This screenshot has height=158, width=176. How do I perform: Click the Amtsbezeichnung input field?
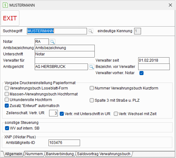point(65,48)
